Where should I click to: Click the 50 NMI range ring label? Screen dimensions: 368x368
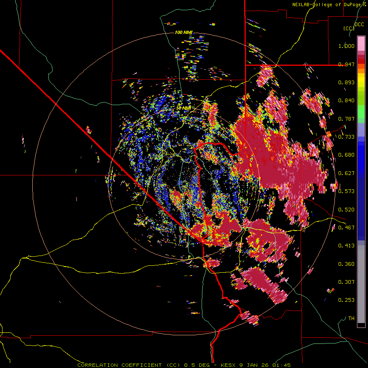tap(184, 108)
